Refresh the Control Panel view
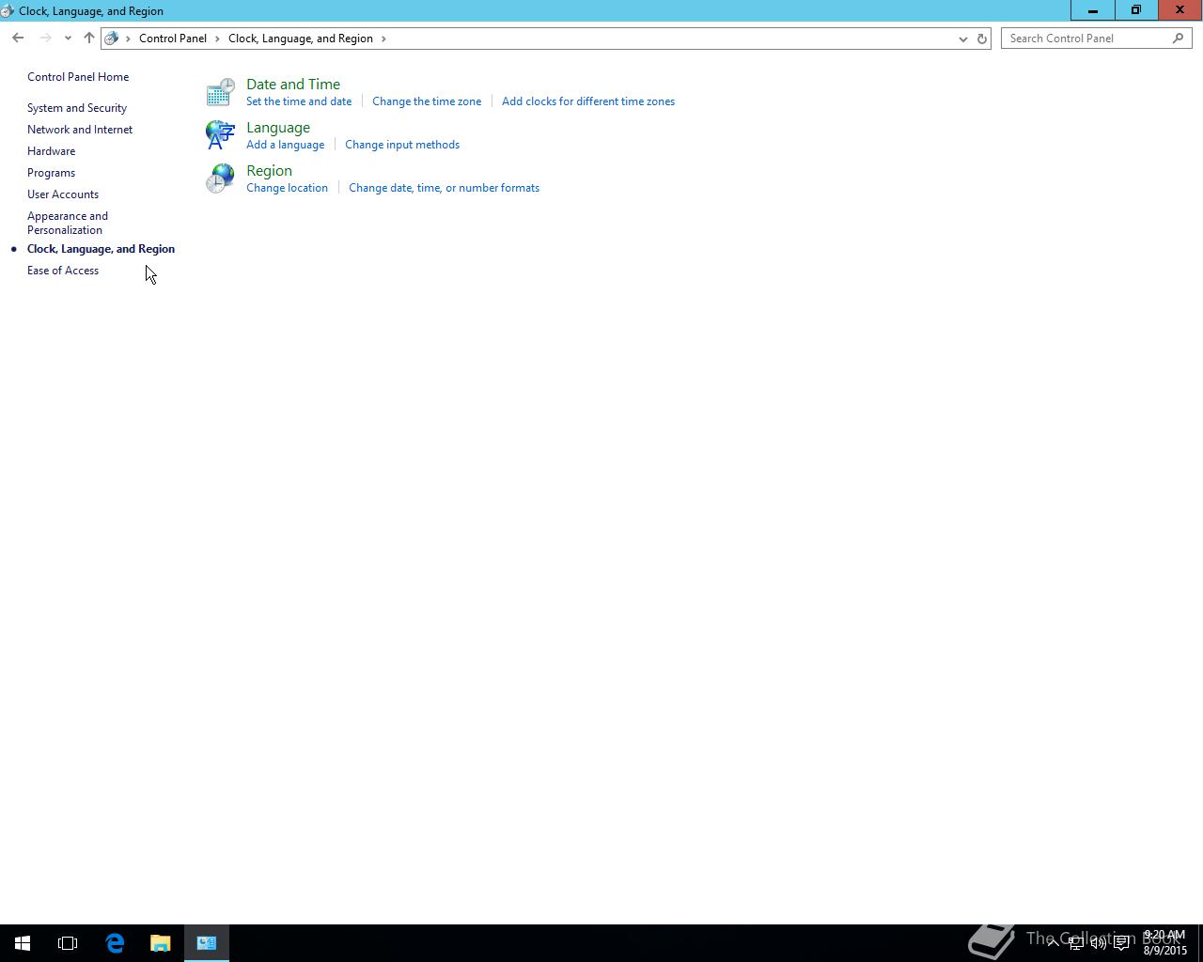Screen dimensions: 1203x962 click(982, 39)
